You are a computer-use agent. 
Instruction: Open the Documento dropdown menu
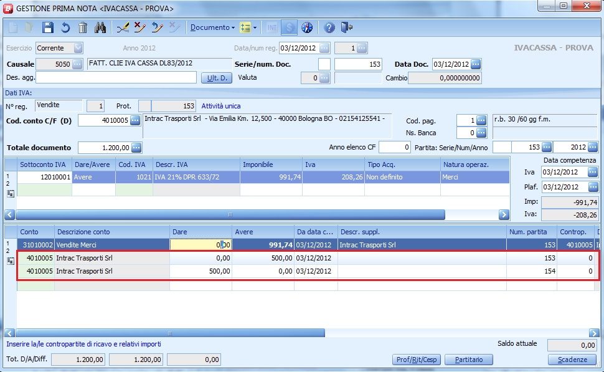(212, 27)
